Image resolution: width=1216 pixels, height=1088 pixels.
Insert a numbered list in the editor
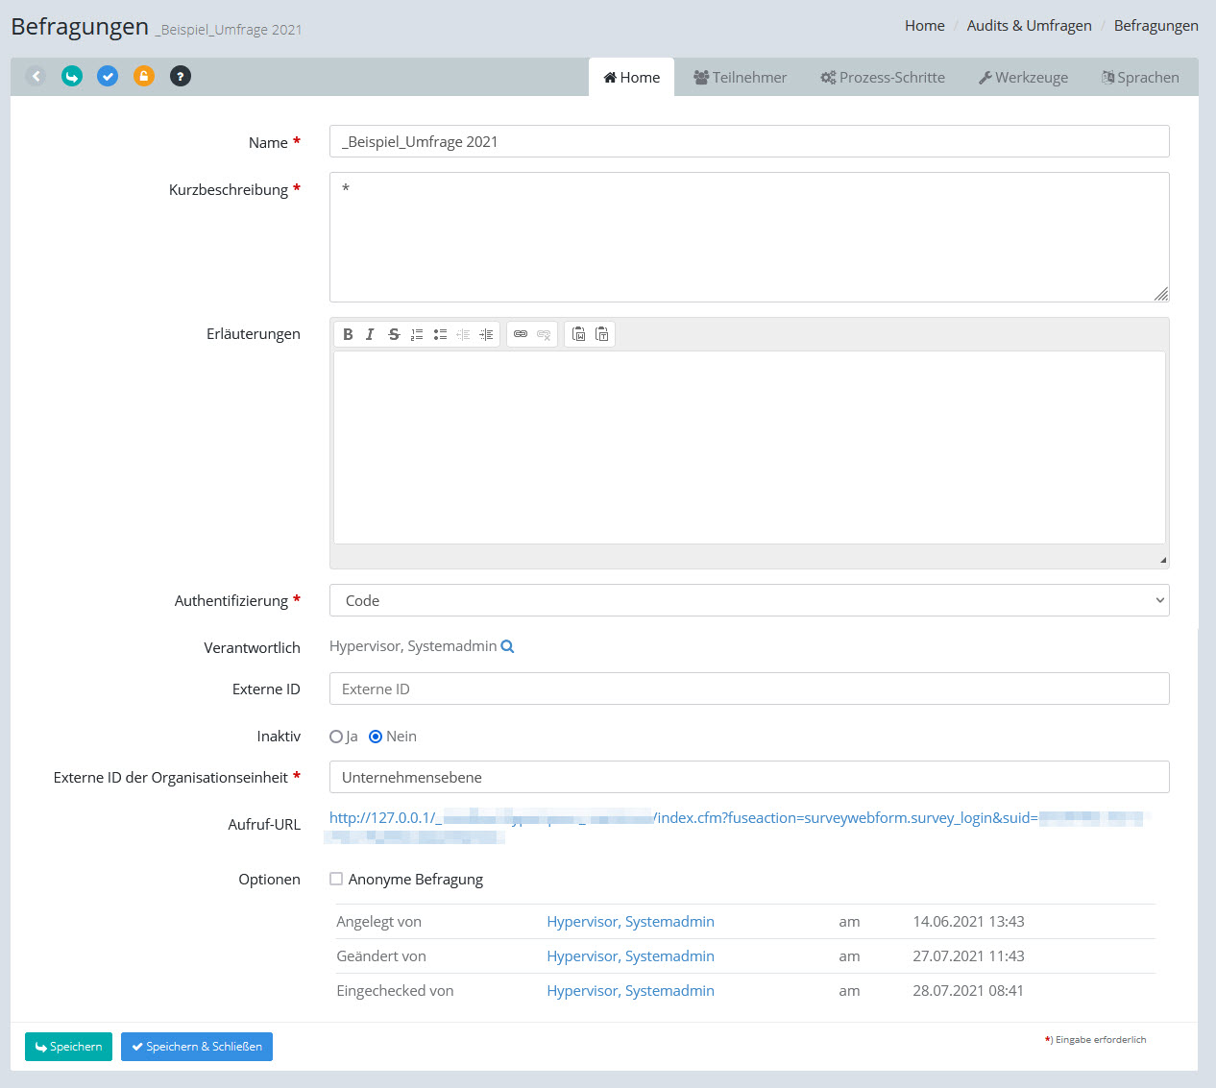pyautogui.click(x=417, y=334)
